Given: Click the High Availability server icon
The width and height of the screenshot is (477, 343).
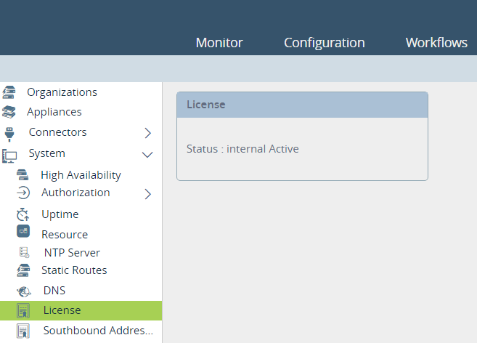Looking at the screenshot, I should tap(23, 175).
